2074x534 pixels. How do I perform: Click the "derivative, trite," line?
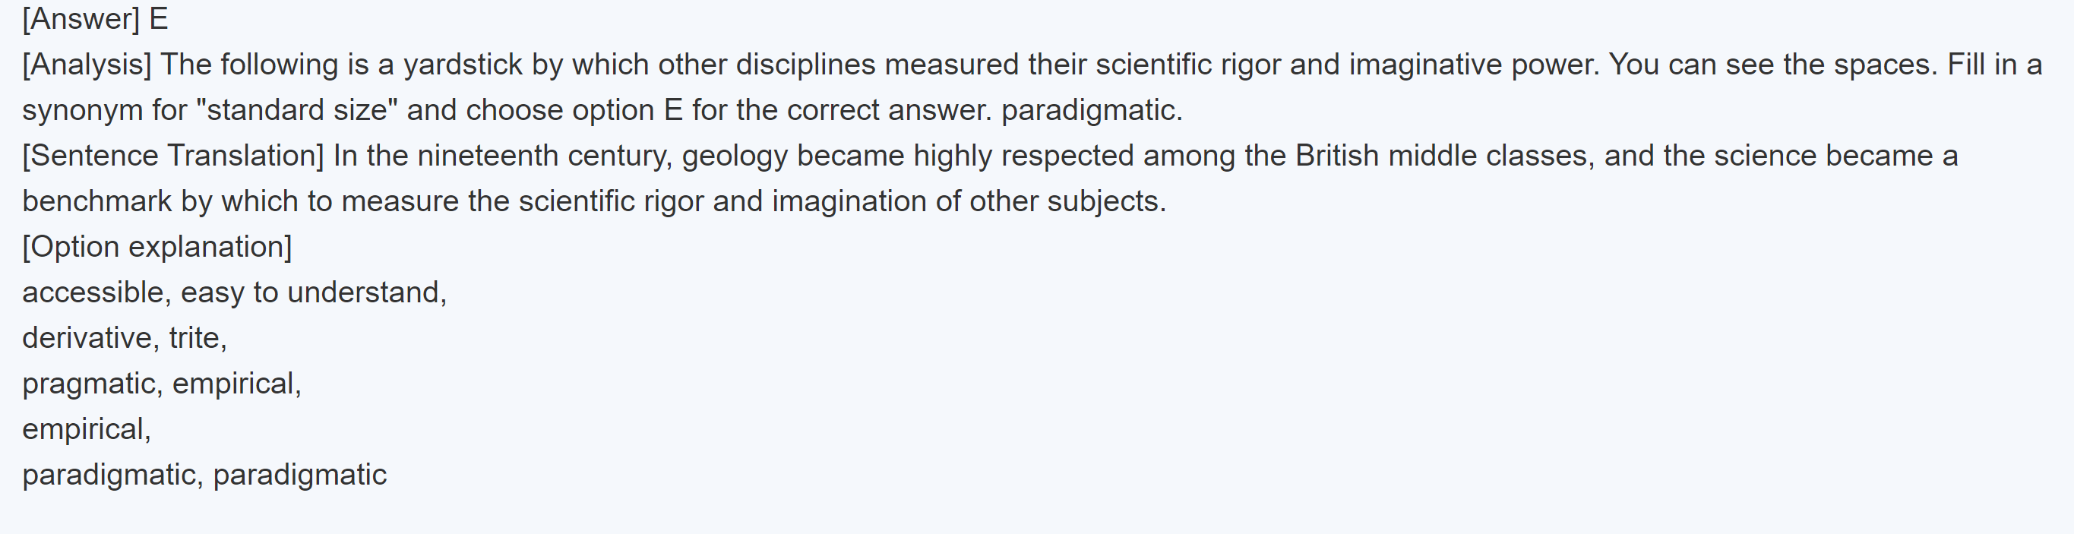(125, 338)
